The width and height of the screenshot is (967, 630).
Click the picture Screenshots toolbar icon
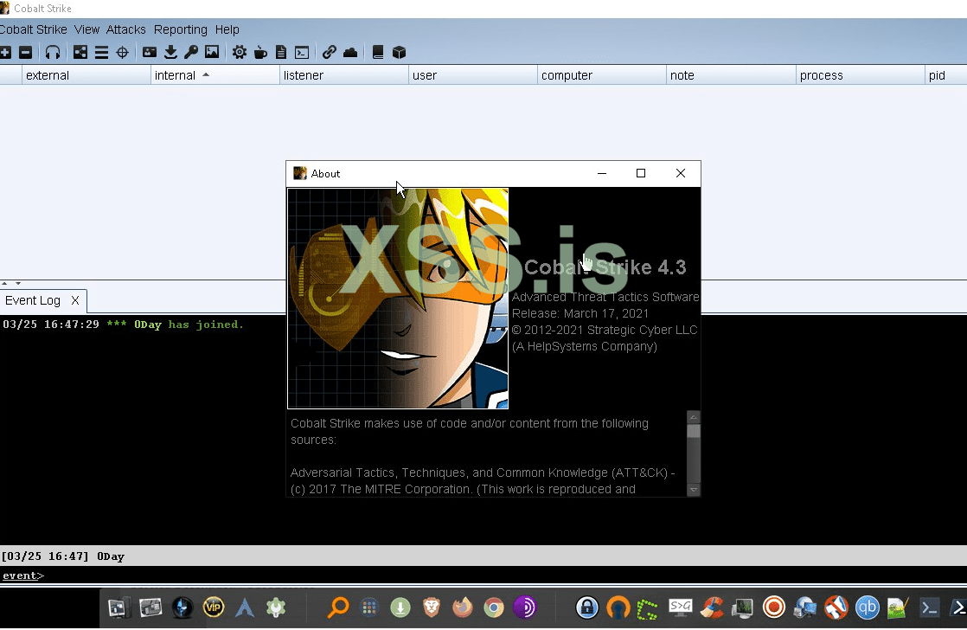(212, 53)
